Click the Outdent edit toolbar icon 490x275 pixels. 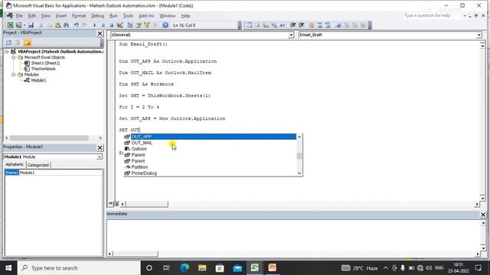click(x=301, y=25)
